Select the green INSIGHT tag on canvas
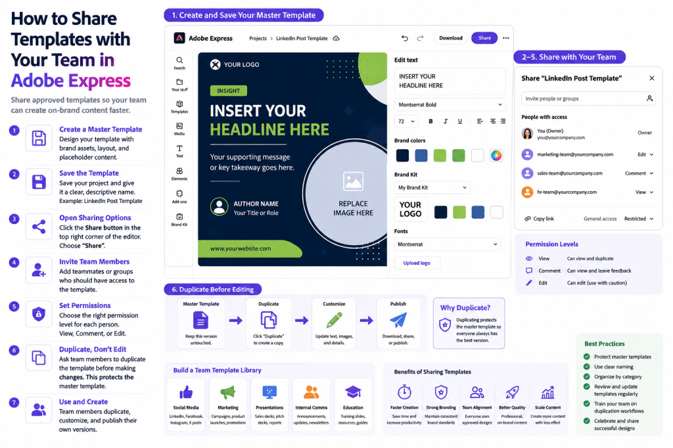 tap(228, 91)
